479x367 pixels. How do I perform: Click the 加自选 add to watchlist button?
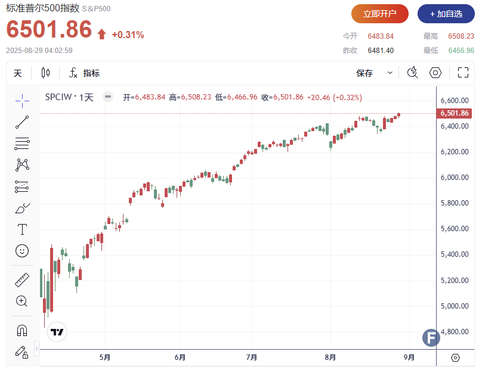(446, 14)
